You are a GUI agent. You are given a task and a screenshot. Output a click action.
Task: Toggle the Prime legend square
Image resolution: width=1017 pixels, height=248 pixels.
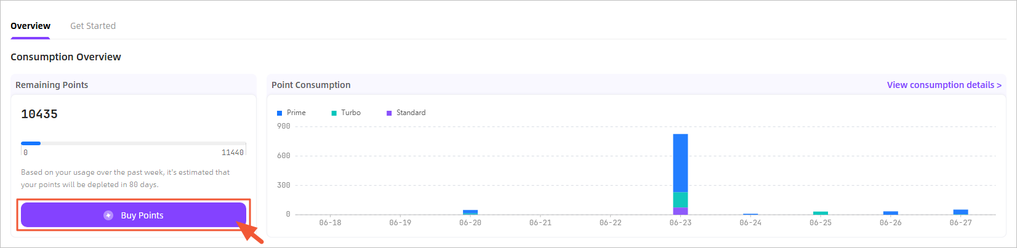tap(279, 113)
